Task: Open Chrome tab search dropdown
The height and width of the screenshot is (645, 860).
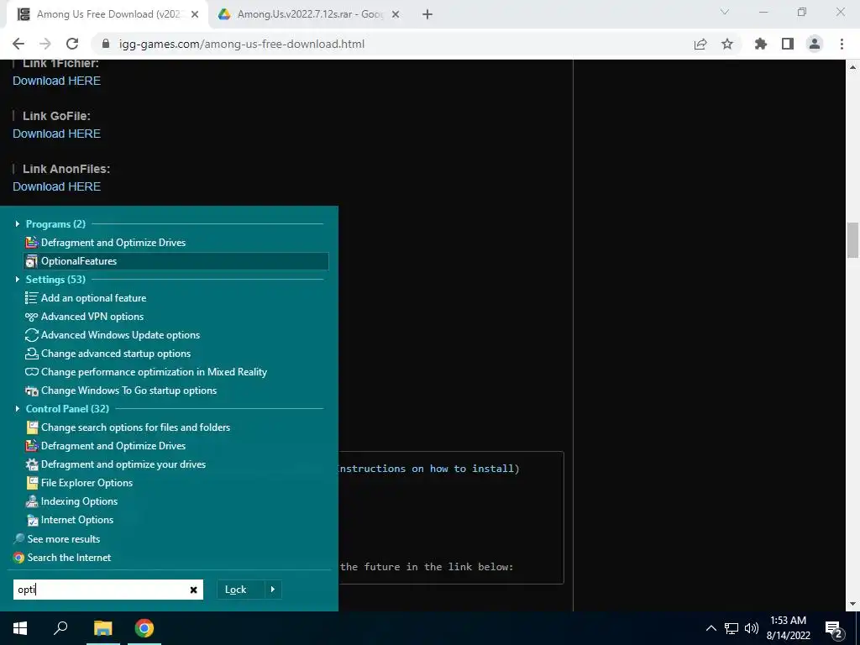Action: [725, 12]
